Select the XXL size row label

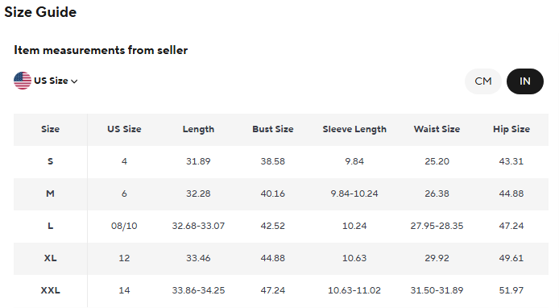click(50, 290)
